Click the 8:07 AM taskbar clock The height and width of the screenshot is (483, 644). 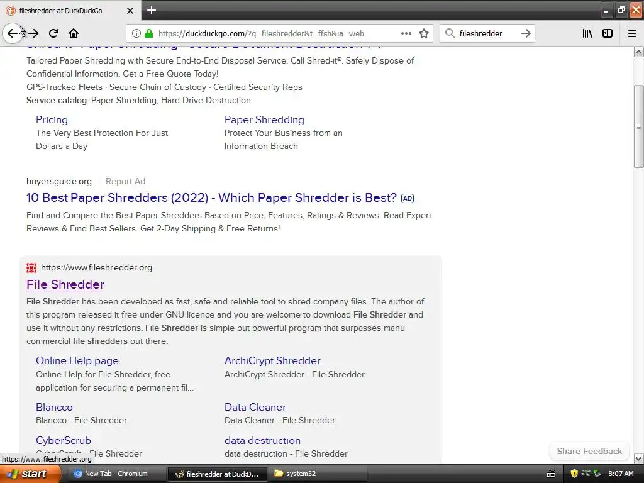(x=621, y=474)
